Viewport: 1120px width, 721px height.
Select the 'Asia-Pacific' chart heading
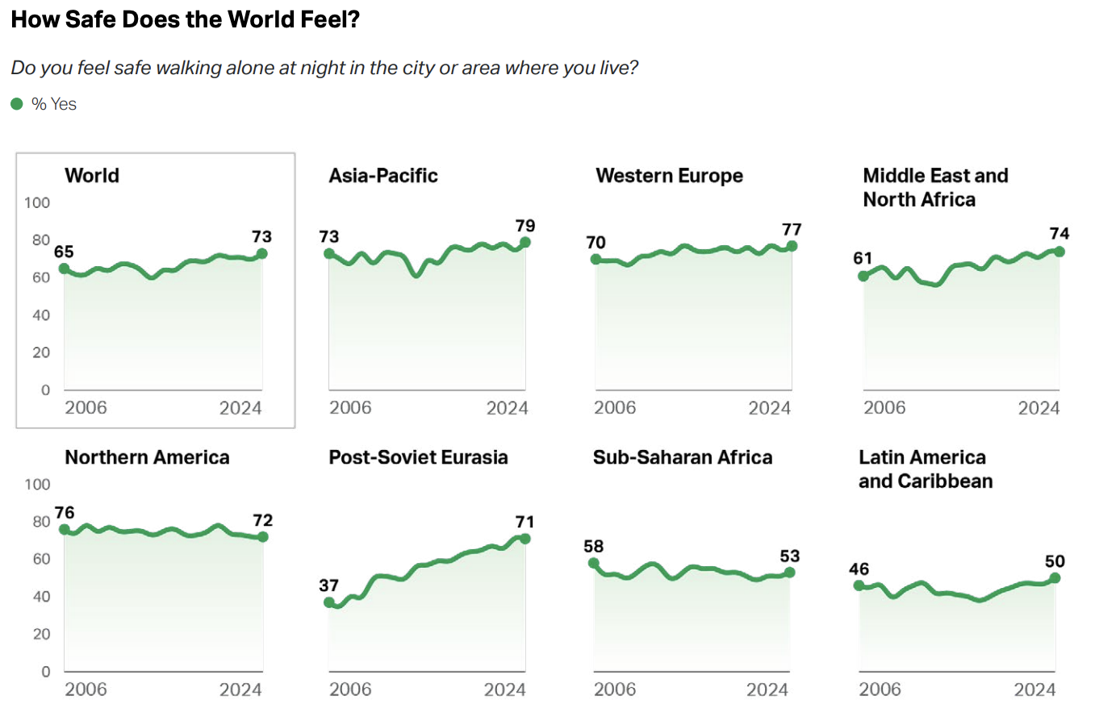(x=383, y=176)
